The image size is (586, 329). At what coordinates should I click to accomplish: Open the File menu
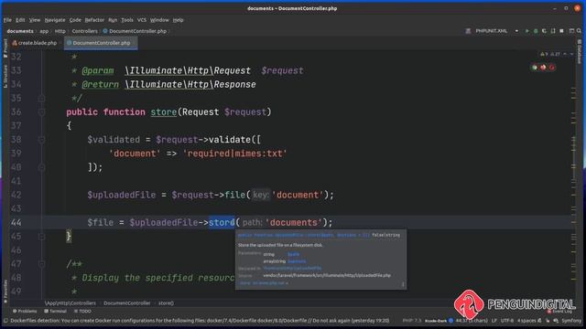pos(7,20)
